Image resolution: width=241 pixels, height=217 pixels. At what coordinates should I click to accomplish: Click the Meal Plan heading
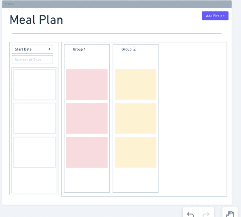pyautogui.click(x=36, y=20)
